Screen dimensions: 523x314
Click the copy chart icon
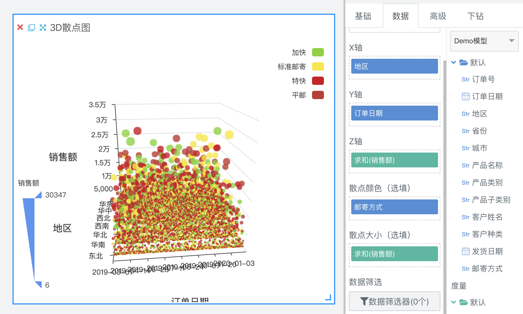(x=31, y=27)
